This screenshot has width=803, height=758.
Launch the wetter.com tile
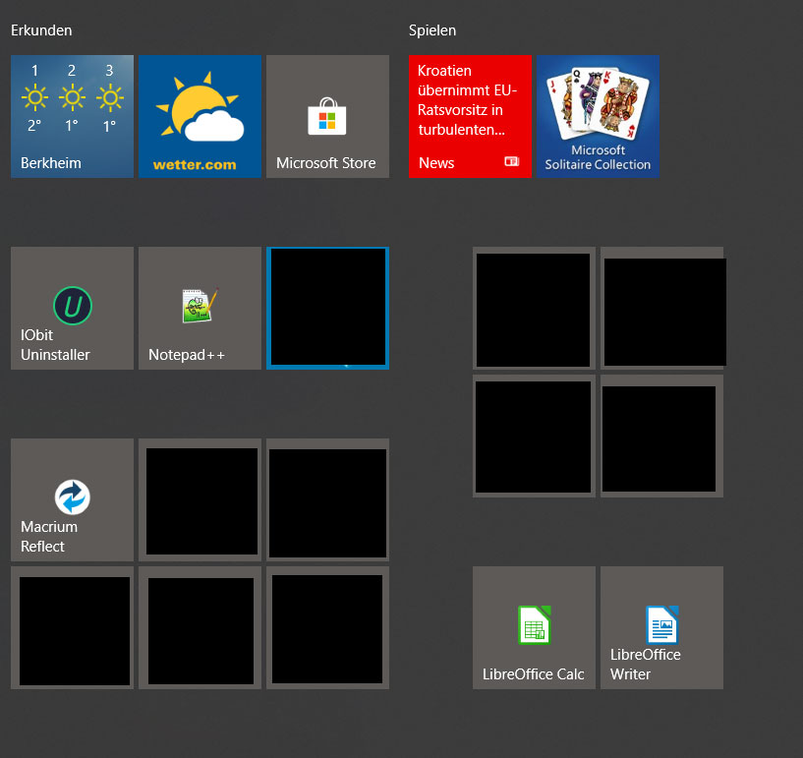pos(200,116)
